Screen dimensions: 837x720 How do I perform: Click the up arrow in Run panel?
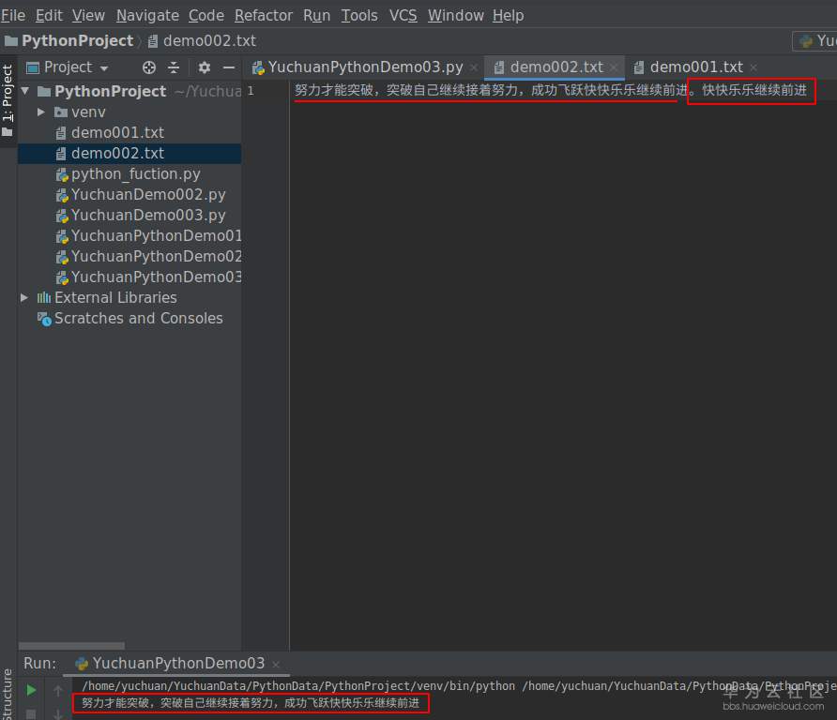pyautogui.click(x=58, y=691)
